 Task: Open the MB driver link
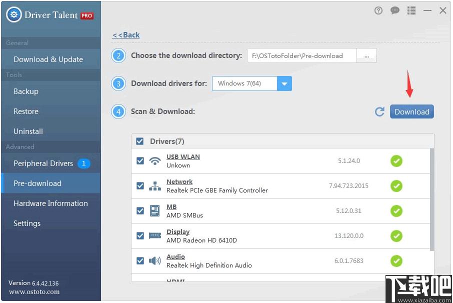point(171,207)
